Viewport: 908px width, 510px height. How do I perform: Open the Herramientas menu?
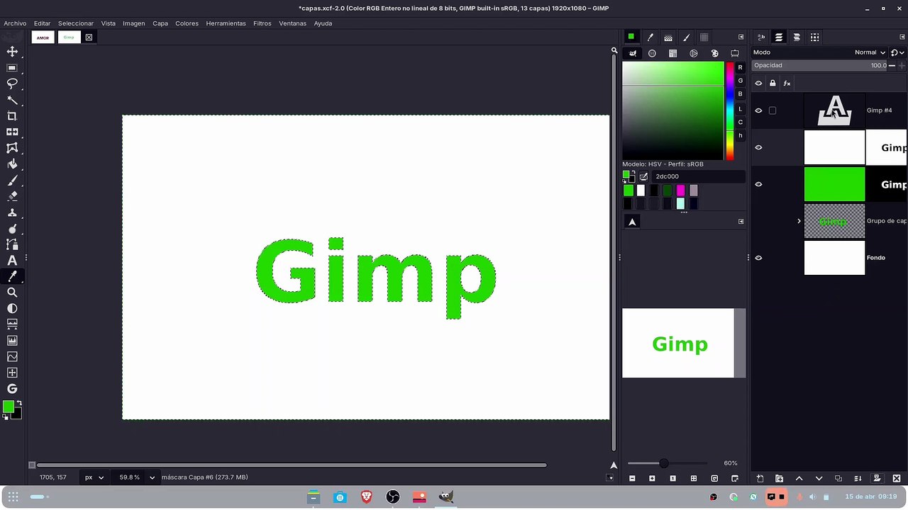pyautogui.click(x=226, y=23)
